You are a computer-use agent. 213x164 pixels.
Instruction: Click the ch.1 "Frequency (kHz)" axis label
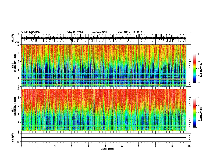pyautogui.click(x=15, y=62)
